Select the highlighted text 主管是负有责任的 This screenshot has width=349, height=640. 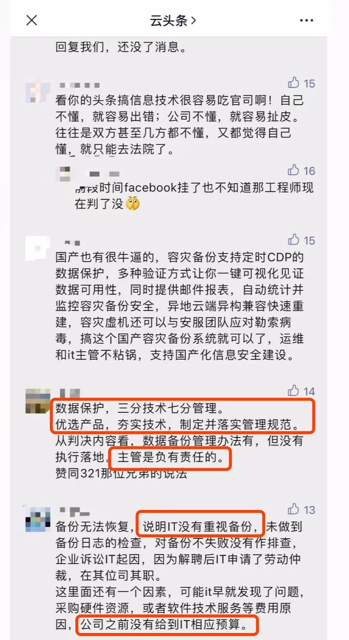[x=170, y=458]
